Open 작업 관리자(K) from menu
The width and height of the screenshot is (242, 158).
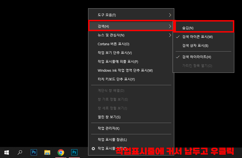(x=131, y=128)
